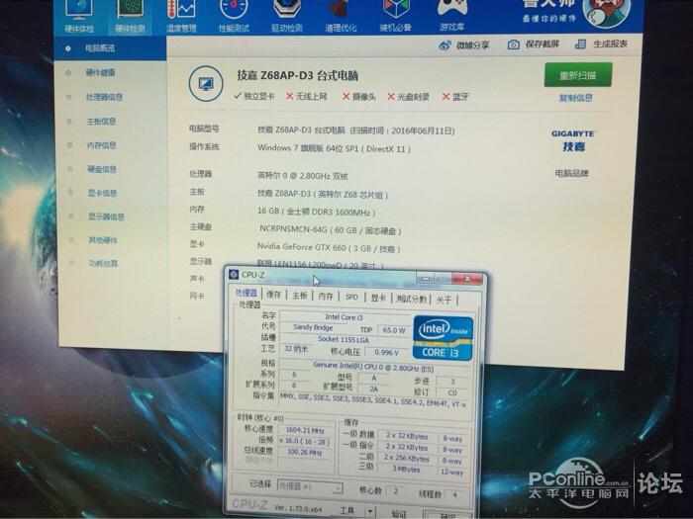
Task: Click the 三级 cache value 3 MBytes
Action: click(407, 470)
